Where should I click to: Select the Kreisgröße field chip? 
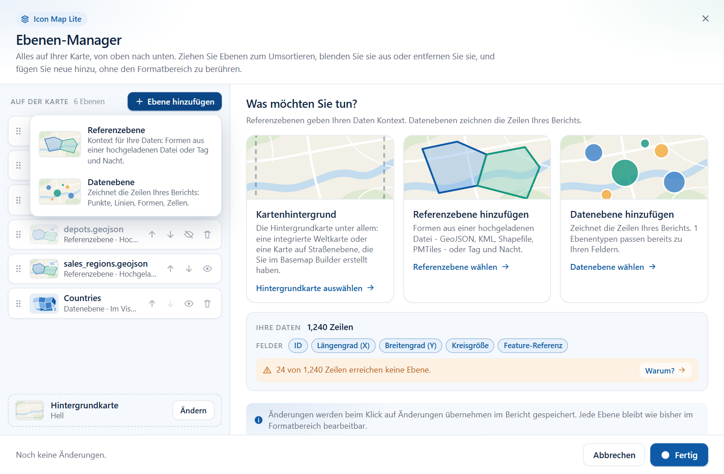point(470,345)
